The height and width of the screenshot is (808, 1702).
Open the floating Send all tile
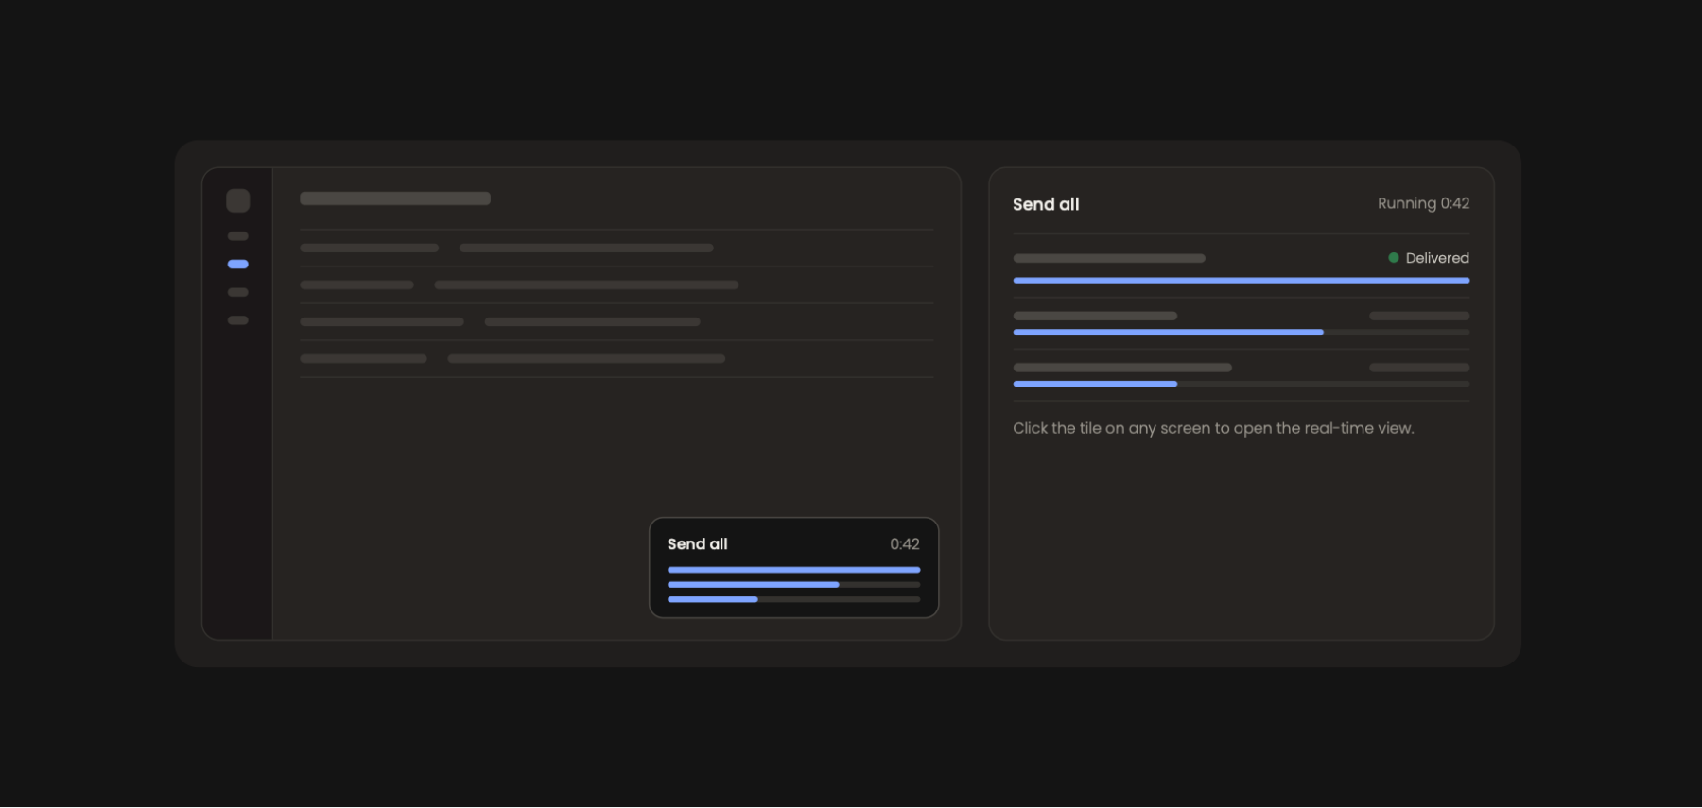(794, 568)
